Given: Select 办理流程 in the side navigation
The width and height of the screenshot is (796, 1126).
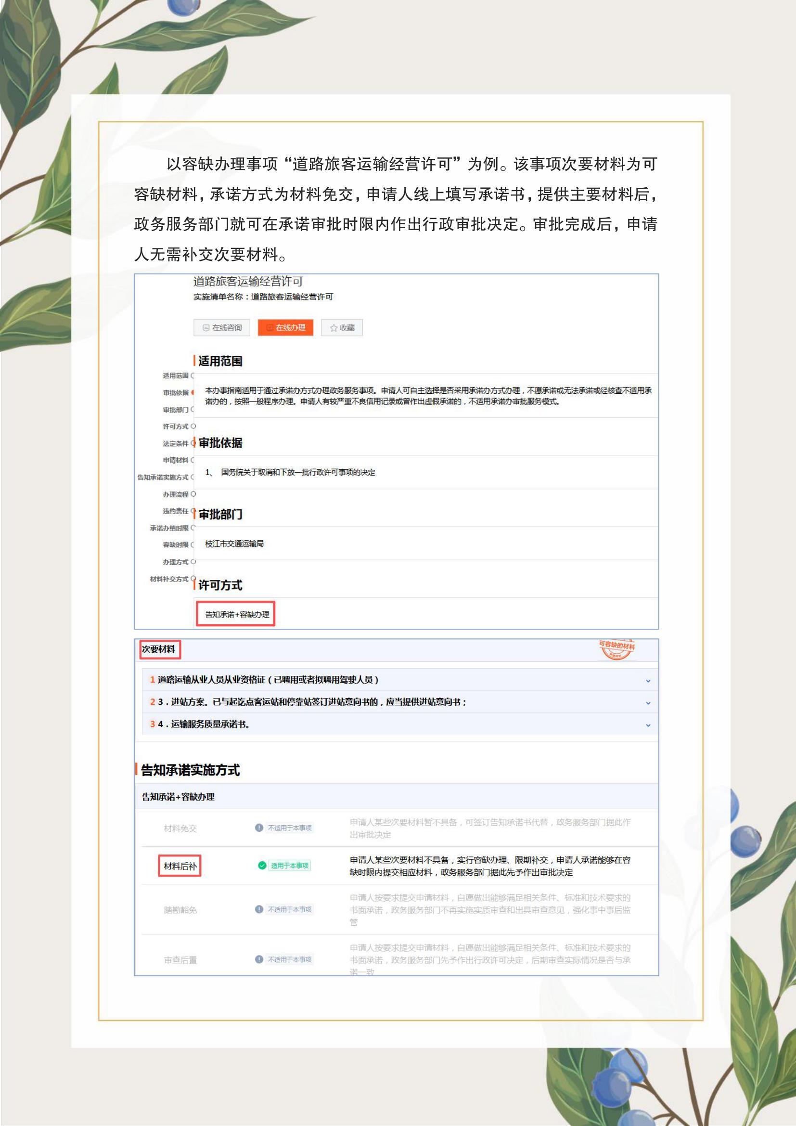Looking at the screenshot, I should tap(176, 494).
